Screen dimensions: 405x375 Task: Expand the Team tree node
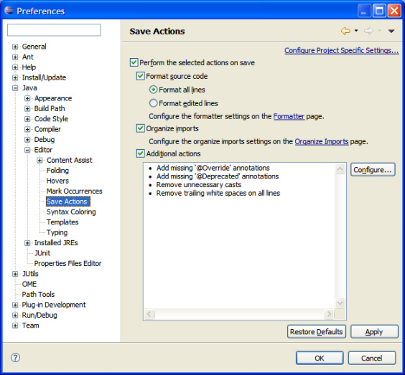pos(15,326)
